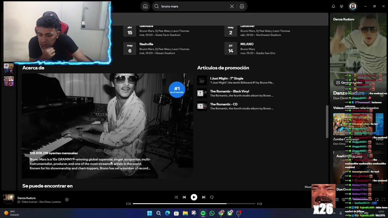Click the magnifier icon in the search bar
Image resolution: width=388 pixels, height=218 pixels.
point(156,6)
